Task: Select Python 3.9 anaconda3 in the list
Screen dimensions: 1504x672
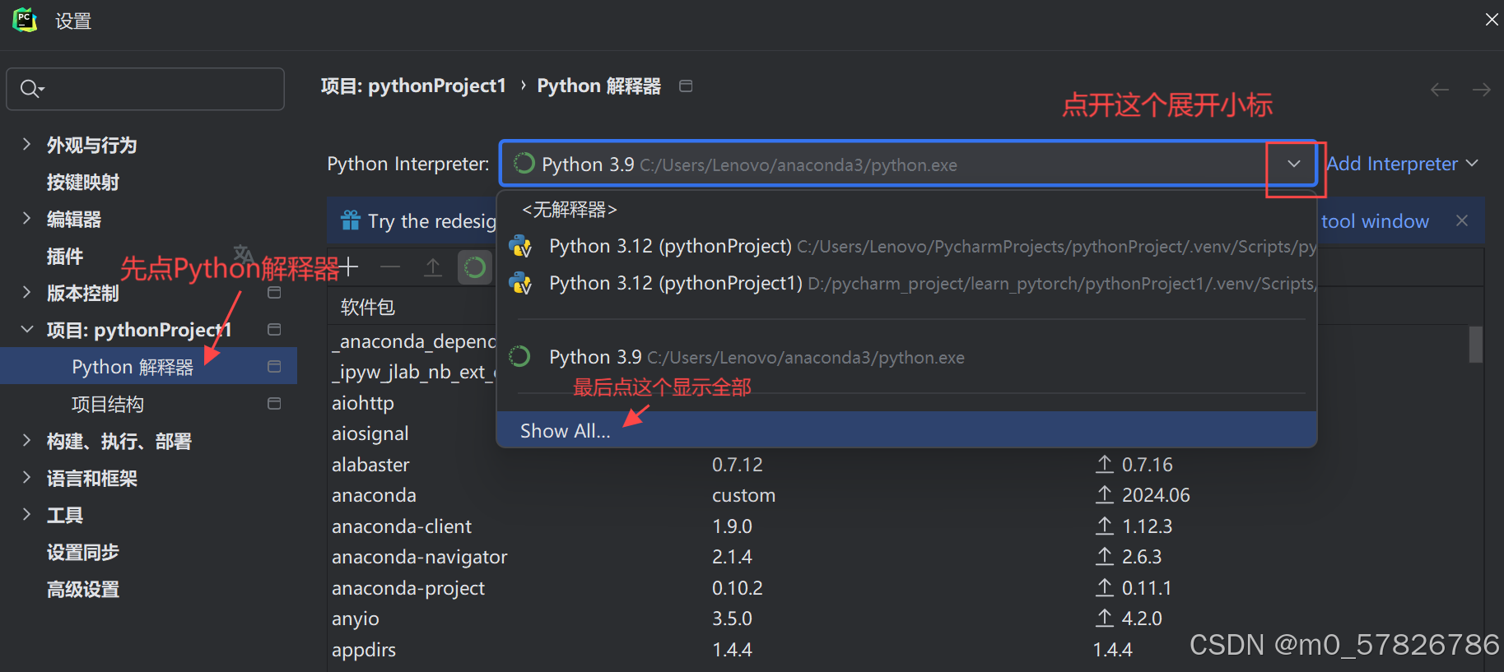Action: click(906, 357)
